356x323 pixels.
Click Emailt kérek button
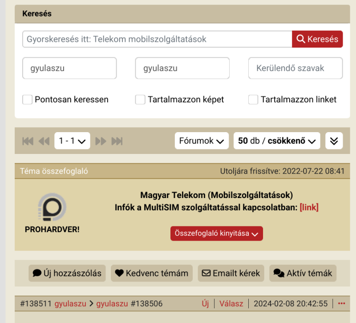[231, 273]
